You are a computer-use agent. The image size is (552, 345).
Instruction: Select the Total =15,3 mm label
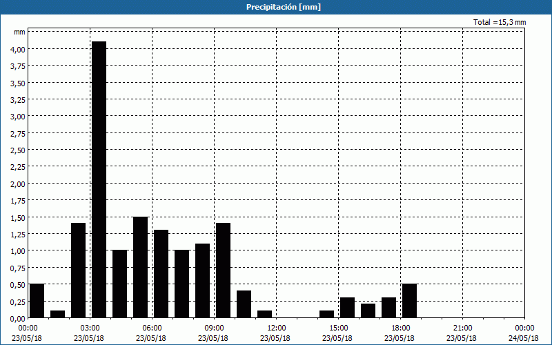[500, 22]
